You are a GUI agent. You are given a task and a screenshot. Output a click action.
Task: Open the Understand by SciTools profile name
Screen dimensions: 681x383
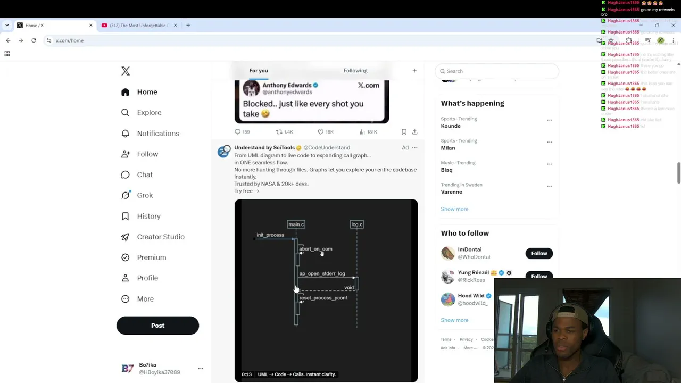coord(264,148)
